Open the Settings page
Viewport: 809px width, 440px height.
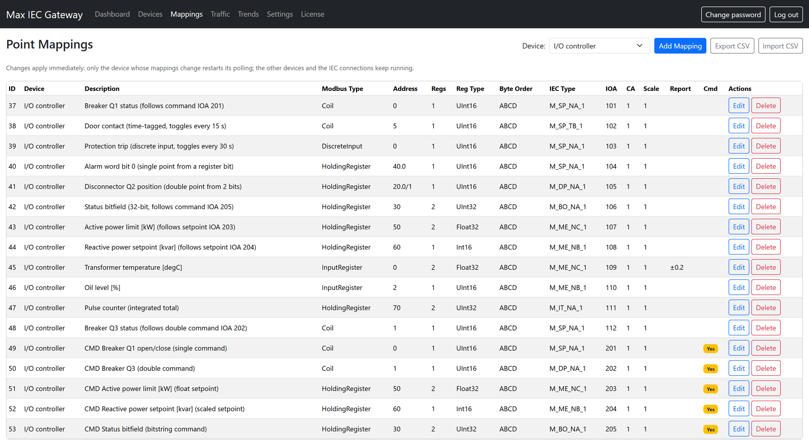pos(280,14)
